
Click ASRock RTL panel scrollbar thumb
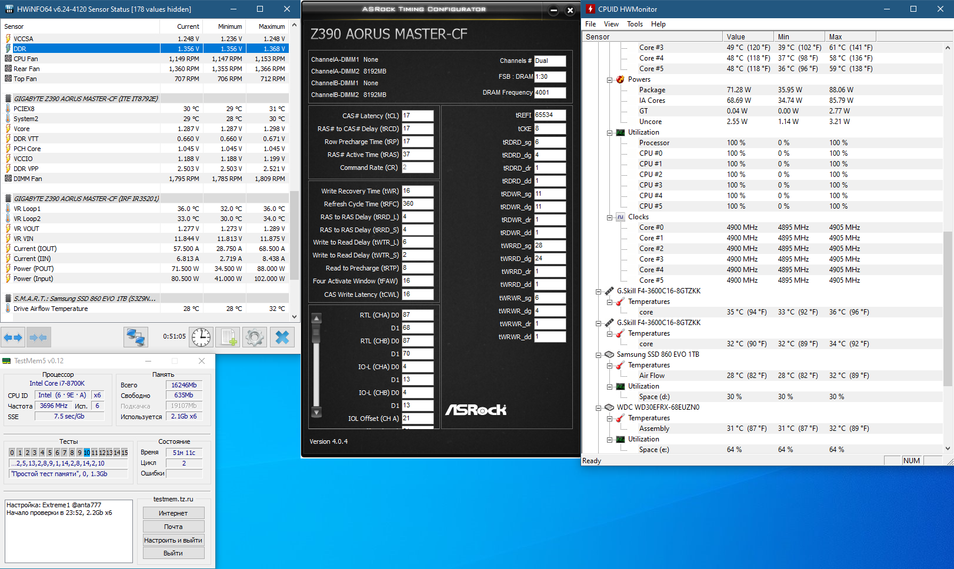click(316, 334)
